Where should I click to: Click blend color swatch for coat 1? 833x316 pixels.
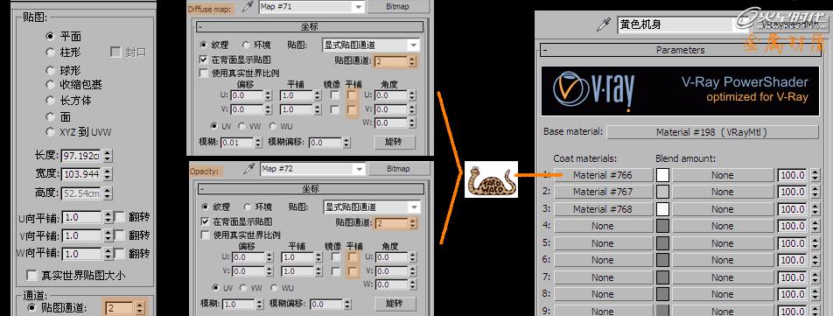coord(662,175)
